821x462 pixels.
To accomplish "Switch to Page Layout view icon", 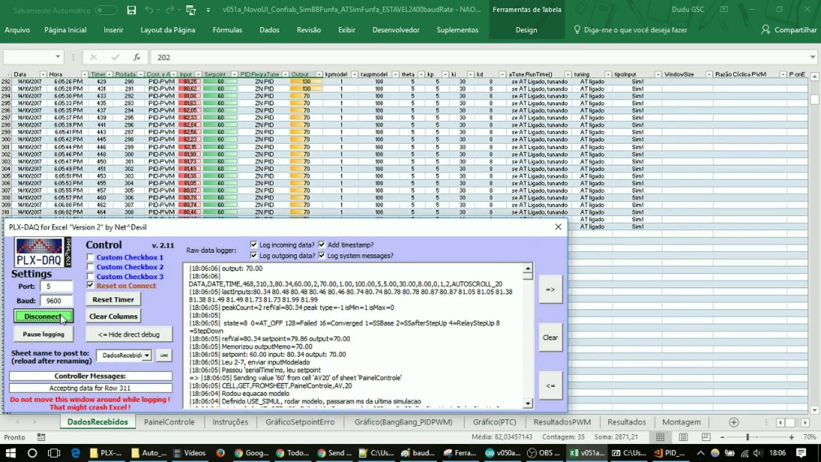I will pyautogui.click(x=683, y=437).
